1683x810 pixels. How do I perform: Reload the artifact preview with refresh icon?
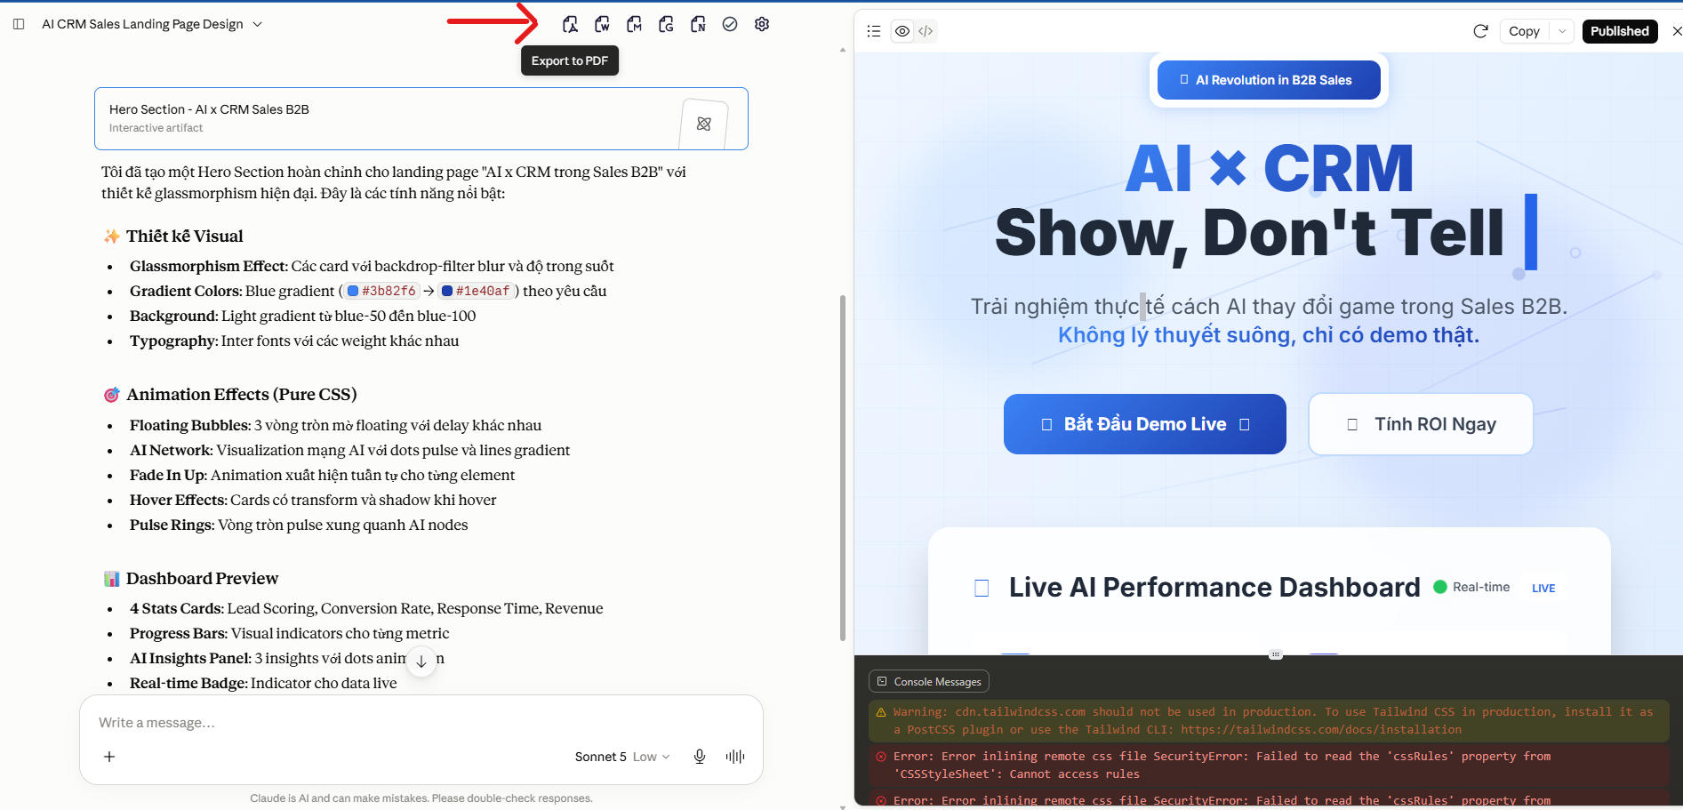point(1480,31)
